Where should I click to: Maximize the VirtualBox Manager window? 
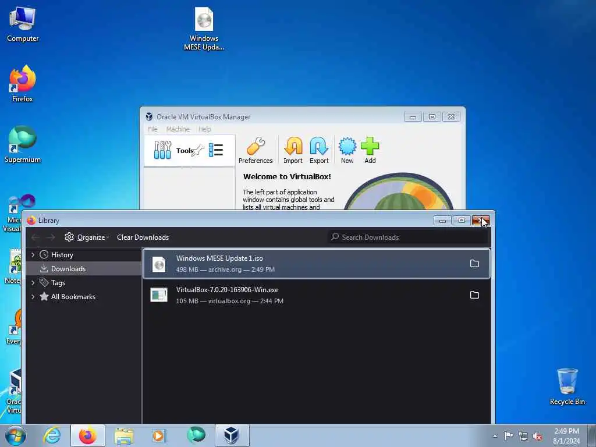tap(432, 116)
